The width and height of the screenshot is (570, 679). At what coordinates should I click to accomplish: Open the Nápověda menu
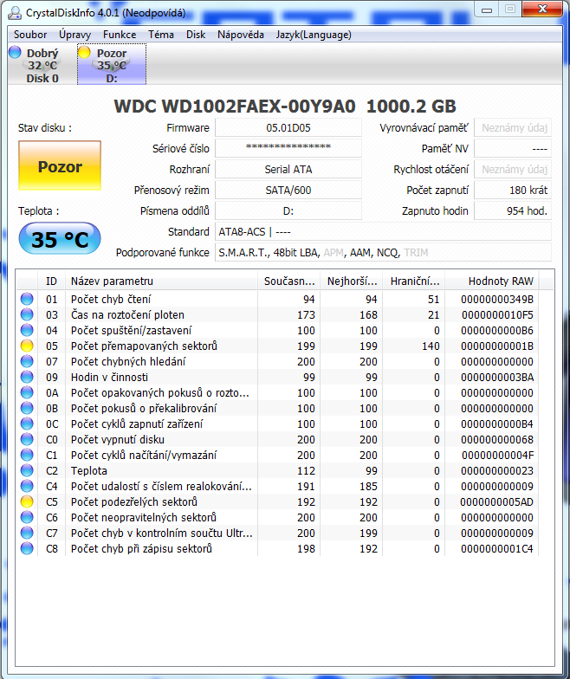(241, 35)
